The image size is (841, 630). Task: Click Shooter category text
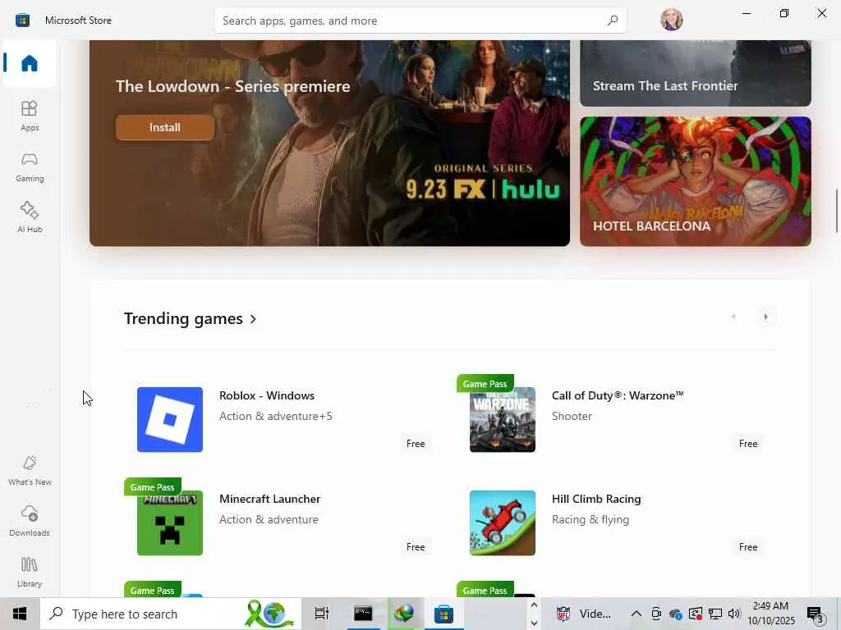coord(572,416)
